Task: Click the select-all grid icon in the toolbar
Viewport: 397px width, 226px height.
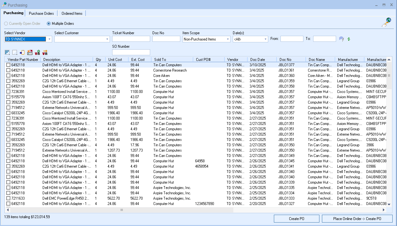Action: tap(7, 52)
